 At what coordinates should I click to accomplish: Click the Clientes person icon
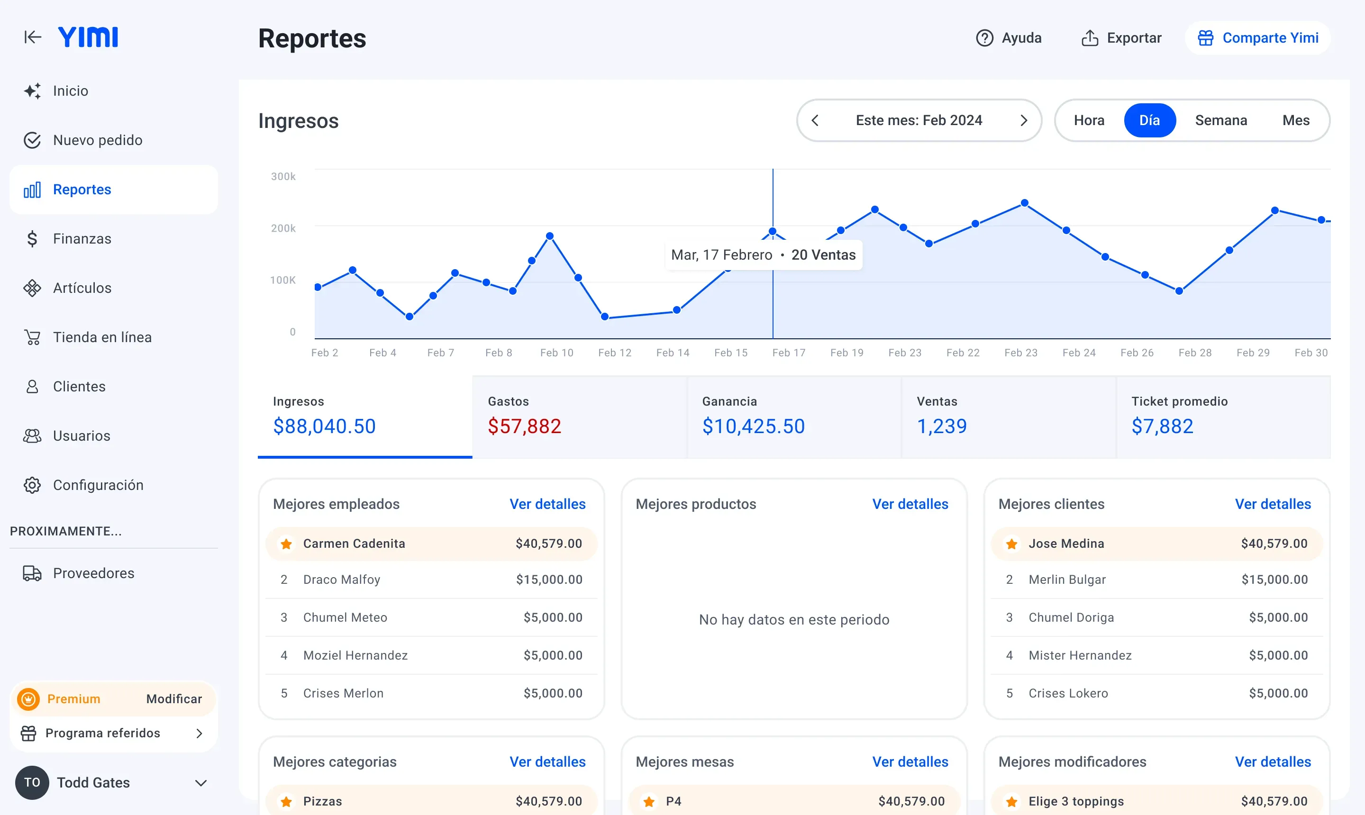(x=32, y=387)
